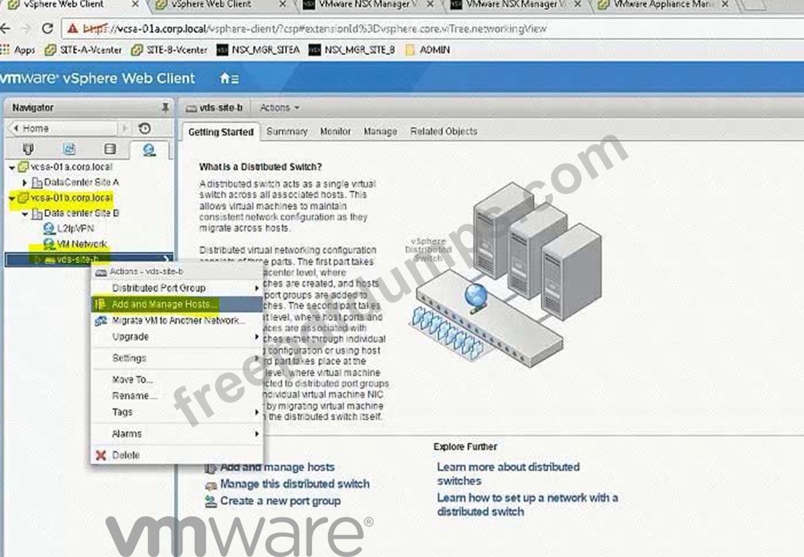804x557 pixels.
Task: Click the Migrate VM menu icon
Action: pyautogui.click(x=100, y=320)
